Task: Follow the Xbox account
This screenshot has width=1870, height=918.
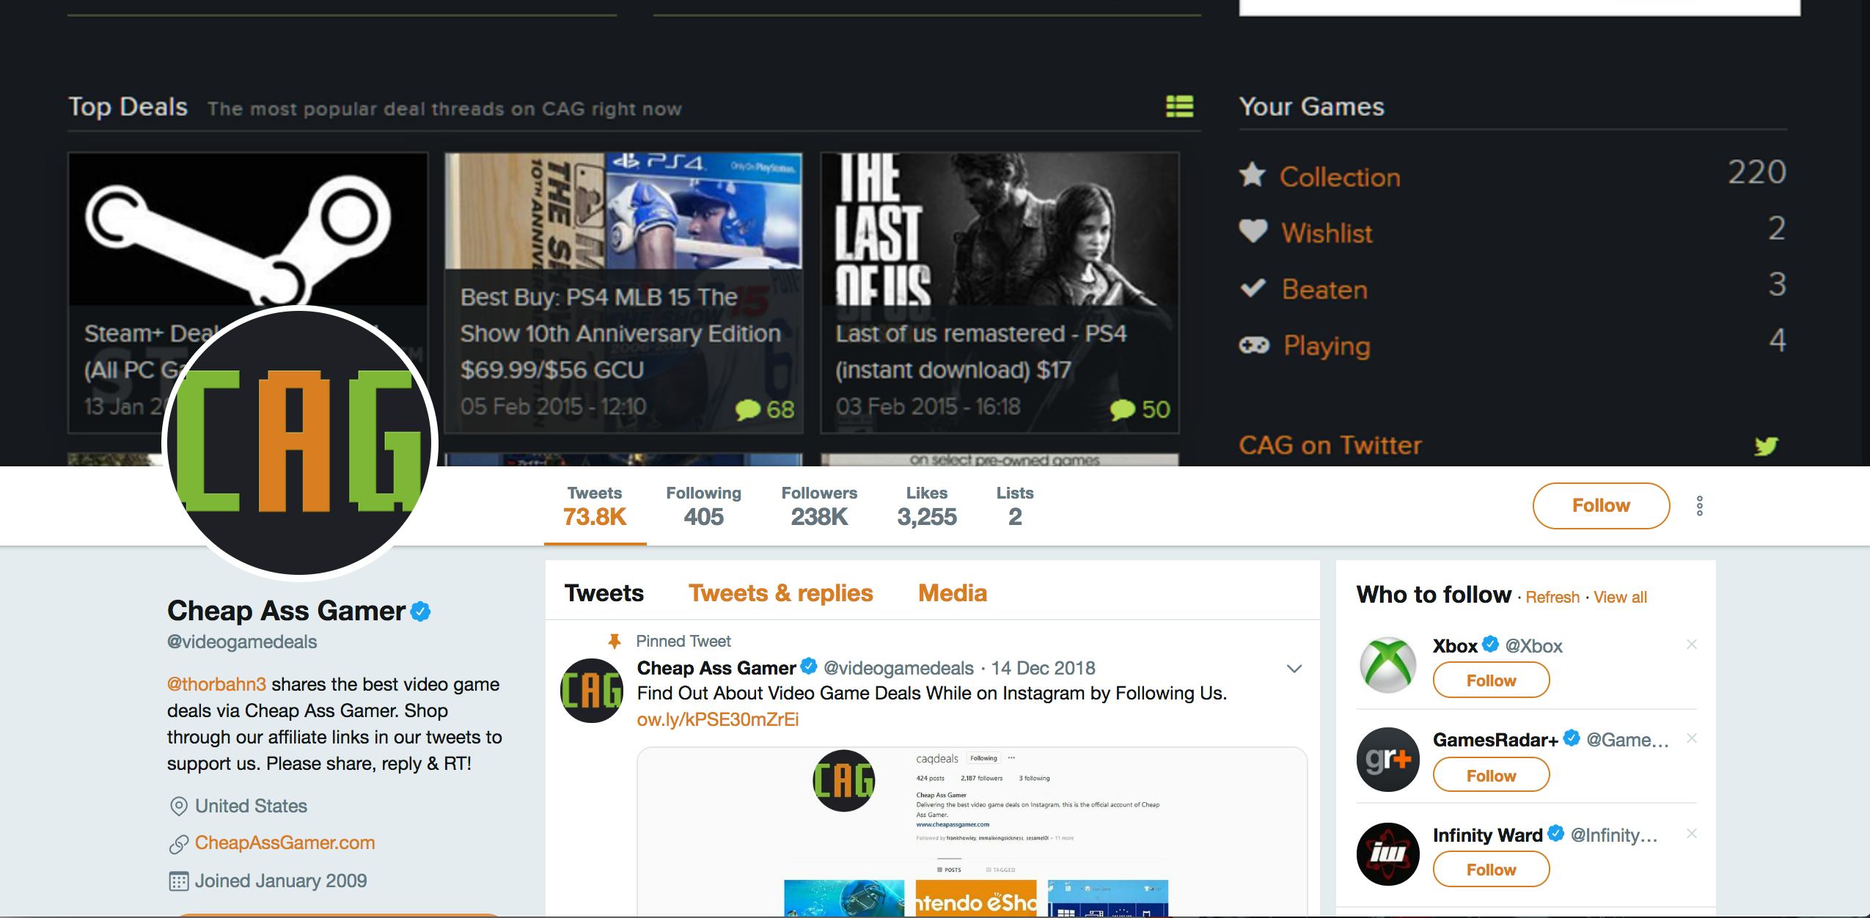Action: point(1491,680)
